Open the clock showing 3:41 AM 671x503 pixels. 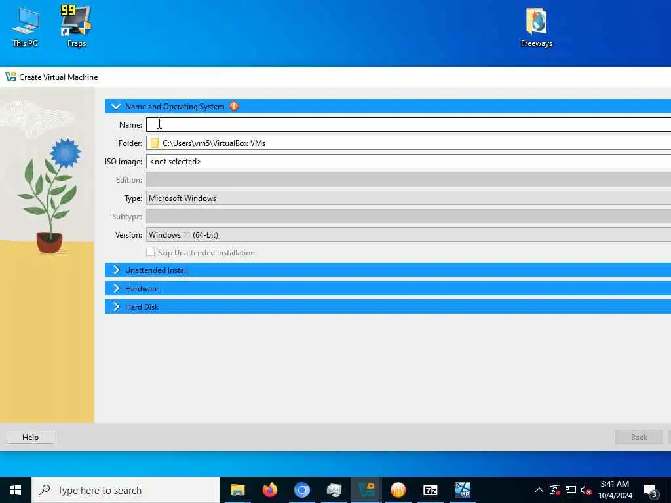(615, 490)
